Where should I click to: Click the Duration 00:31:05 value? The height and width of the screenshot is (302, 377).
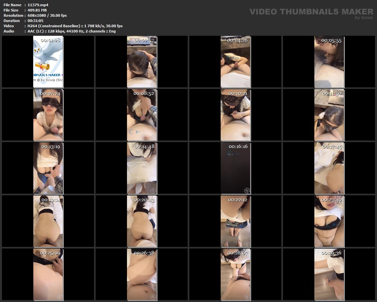[35, 21]
